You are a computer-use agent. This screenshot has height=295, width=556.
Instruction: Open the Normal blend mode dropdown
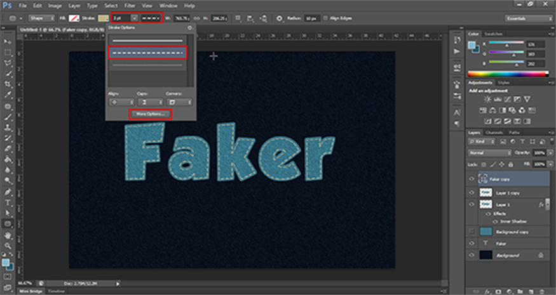[x=489, y=153]
